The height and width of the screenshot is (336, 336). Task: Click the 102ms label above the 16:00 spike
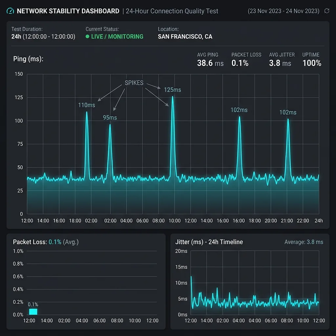239,110
